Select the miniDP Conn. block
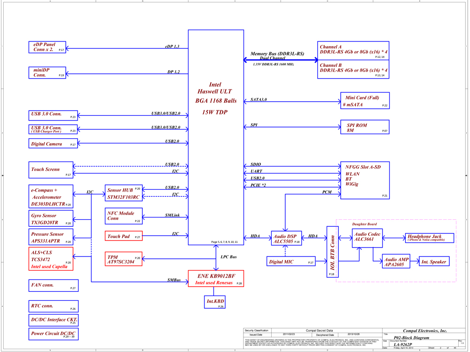 47,72
